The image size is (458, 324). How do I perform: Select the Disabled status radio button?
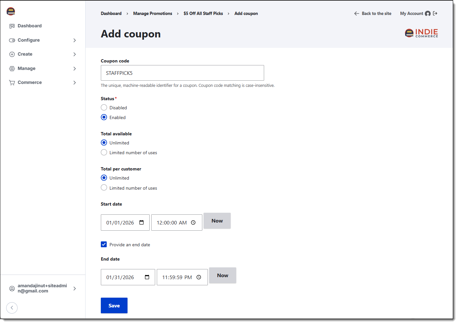point(104,107)
